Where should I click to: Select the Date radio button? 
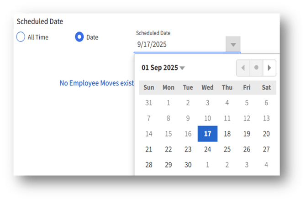[79, 37]
